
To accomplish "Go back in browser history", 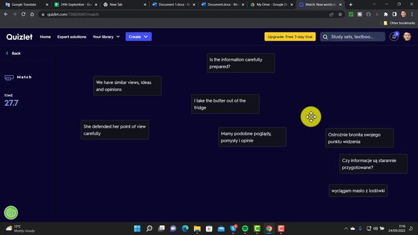I will pyautogui.click(x=6, y=14).
